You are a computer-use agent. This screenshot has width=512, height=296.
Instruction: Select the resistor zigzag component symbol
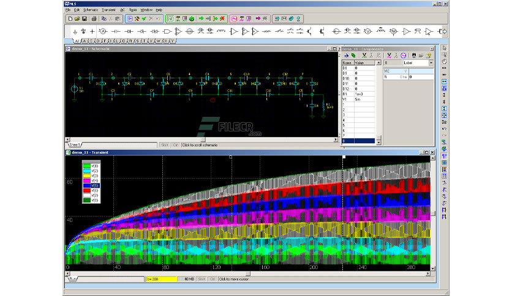pos(267,31)
